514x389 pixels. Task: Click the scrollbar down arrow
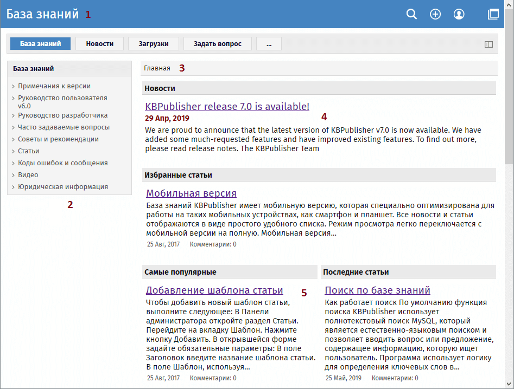tap(509, 384)
